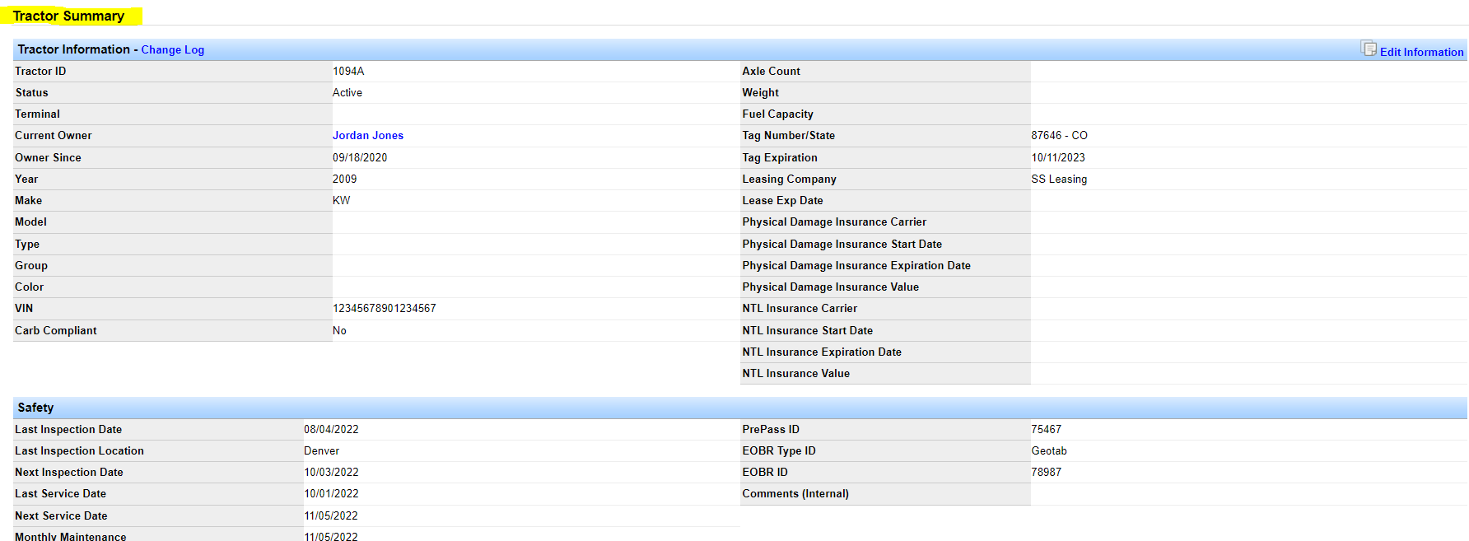Select tag number 87646 - CO

pos(1059,136)
